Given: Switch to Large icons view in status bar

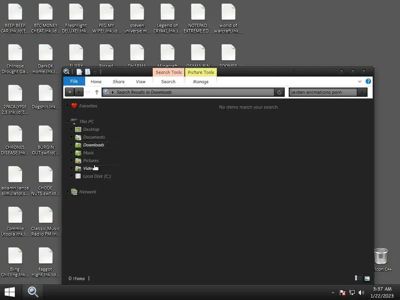Looking at the screenshot, I should [367, 278].
